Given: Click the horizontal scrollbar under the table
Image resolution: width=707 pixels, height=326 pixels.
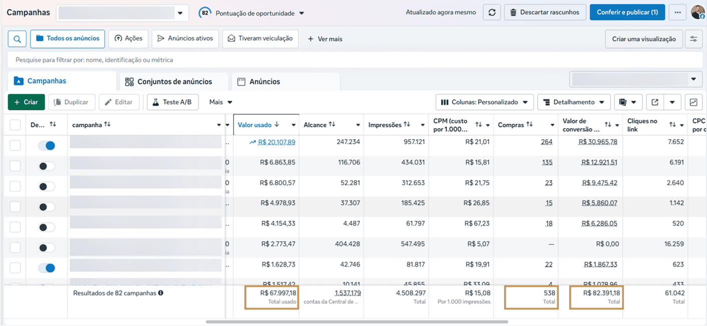Looking at the screenshot, I should click(x=357, y=321).
